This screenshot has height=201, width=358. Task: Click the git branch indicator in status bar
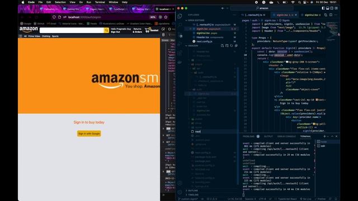188,199
